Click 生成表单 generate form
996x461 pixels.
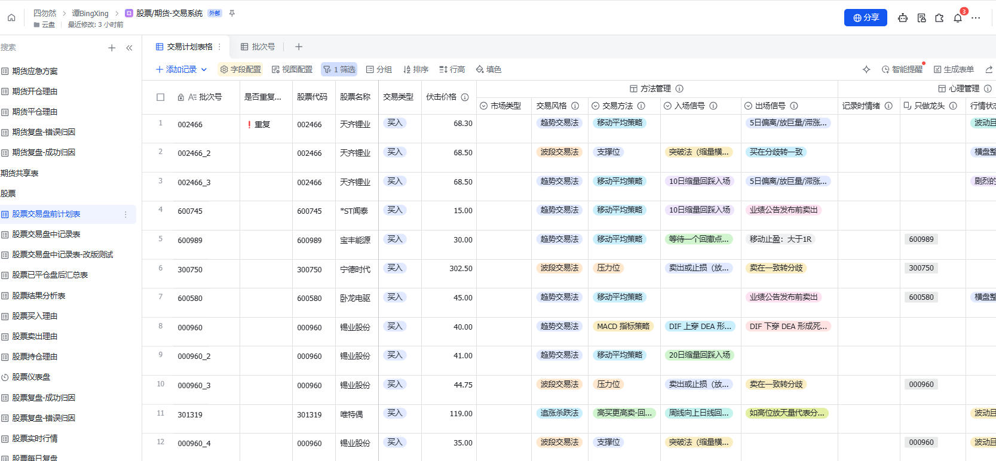(954, 69)
